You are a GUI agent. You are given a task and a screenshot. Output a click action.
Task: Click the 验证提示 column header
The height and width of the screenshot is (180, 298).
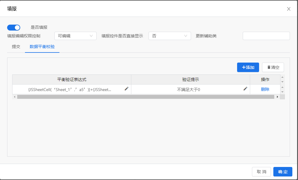click(x=191, y=79)
